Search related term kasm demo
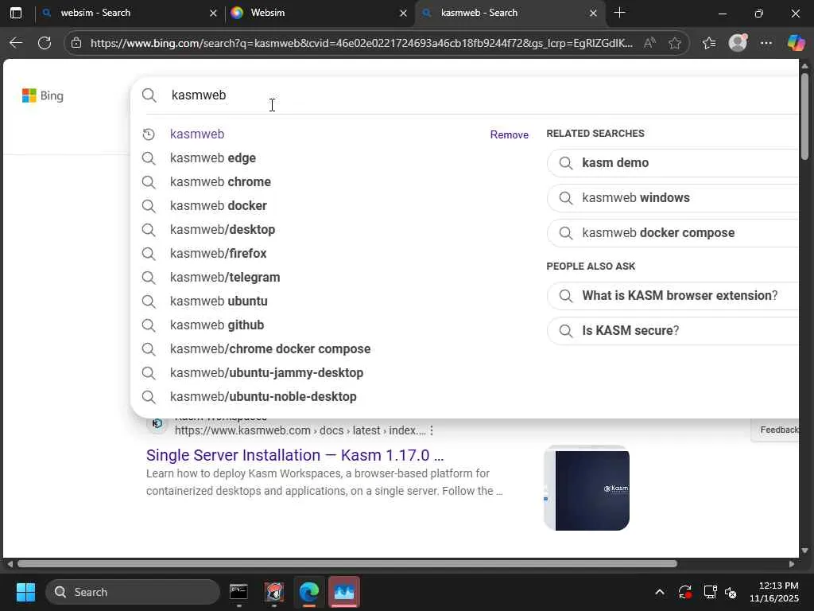The image size is (814, 611). pos(673,162)
